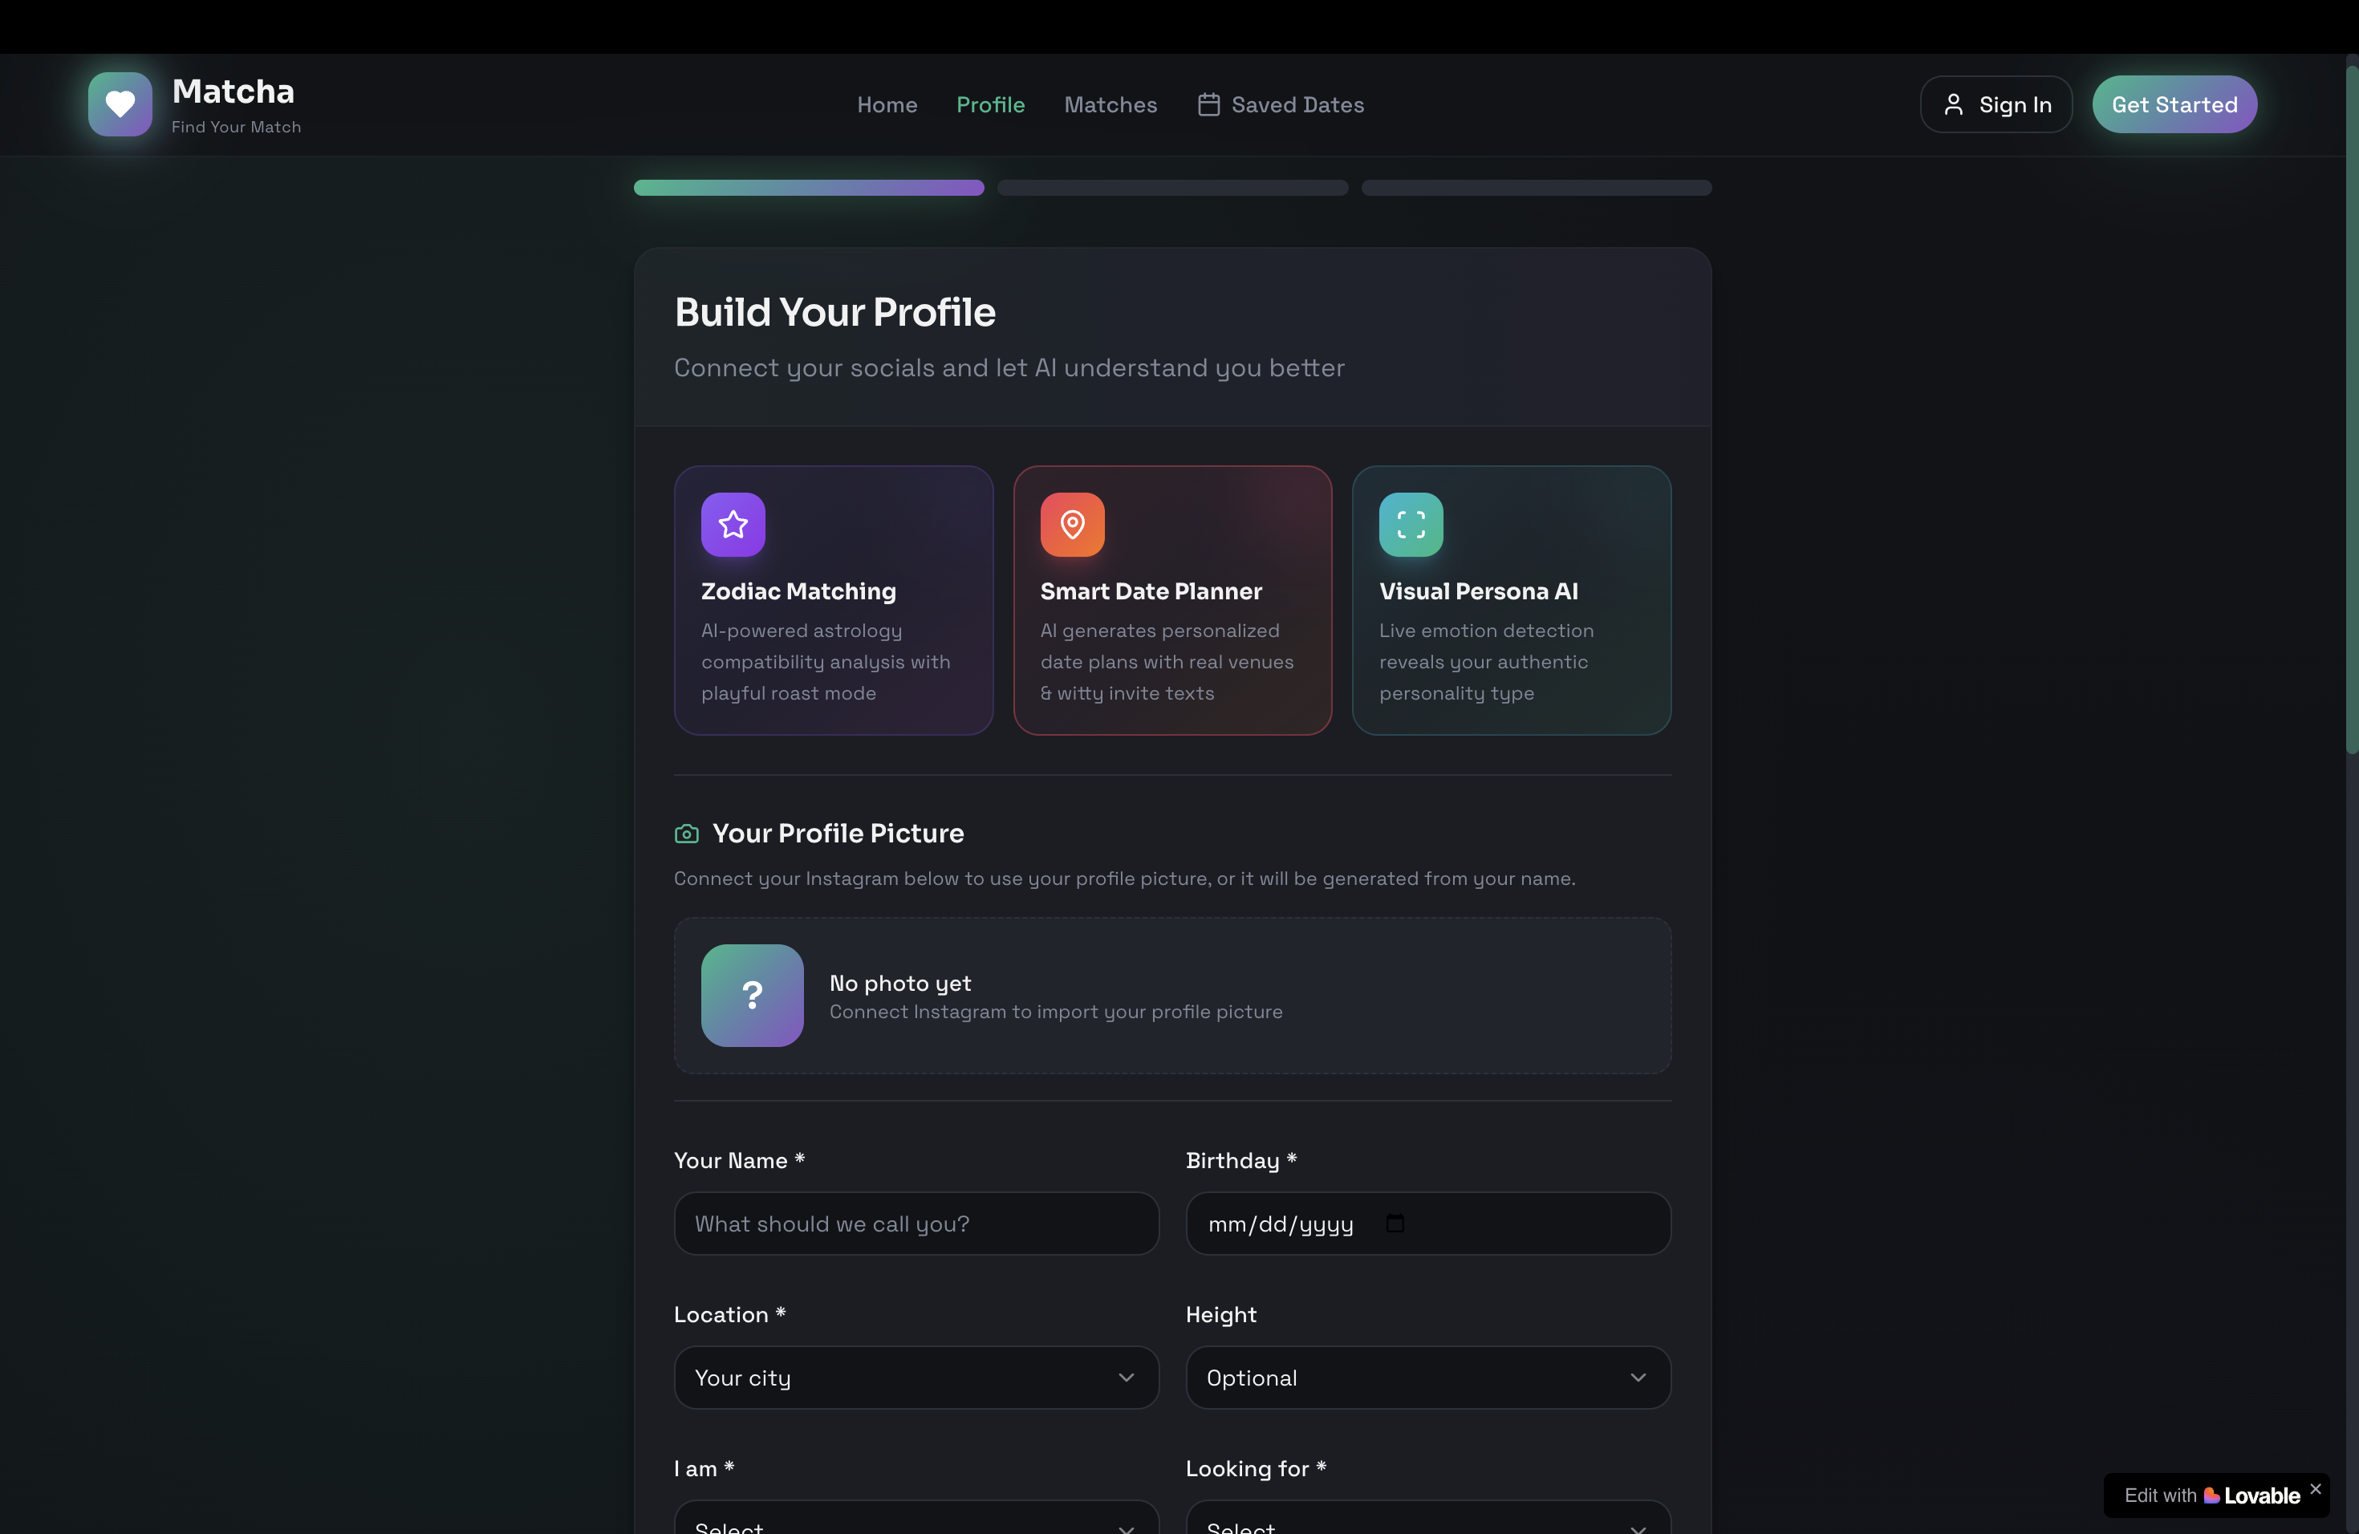Click the Smart Date Planner pin icon
The width and height of the screenshot is (2359, 1534).
(1071, 524)
